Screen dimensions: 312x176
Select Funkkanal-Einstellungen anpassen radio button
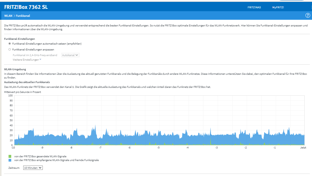10,49
